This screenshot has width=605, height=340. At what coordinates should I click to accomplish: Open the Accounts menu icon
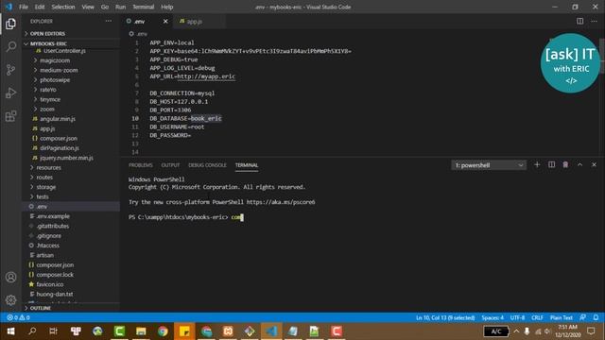(x=10, y=277)
